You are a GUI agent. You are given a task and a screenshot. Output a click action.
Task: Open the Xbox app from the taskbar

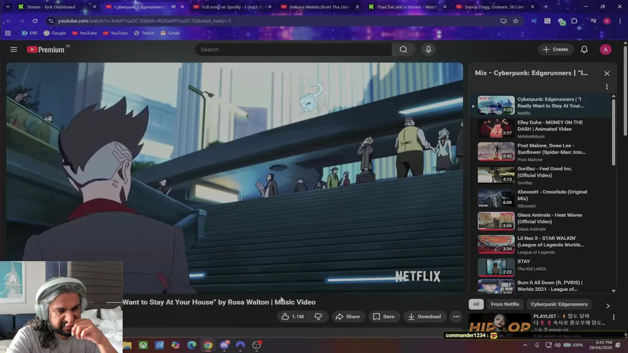(x=143, y=345)
